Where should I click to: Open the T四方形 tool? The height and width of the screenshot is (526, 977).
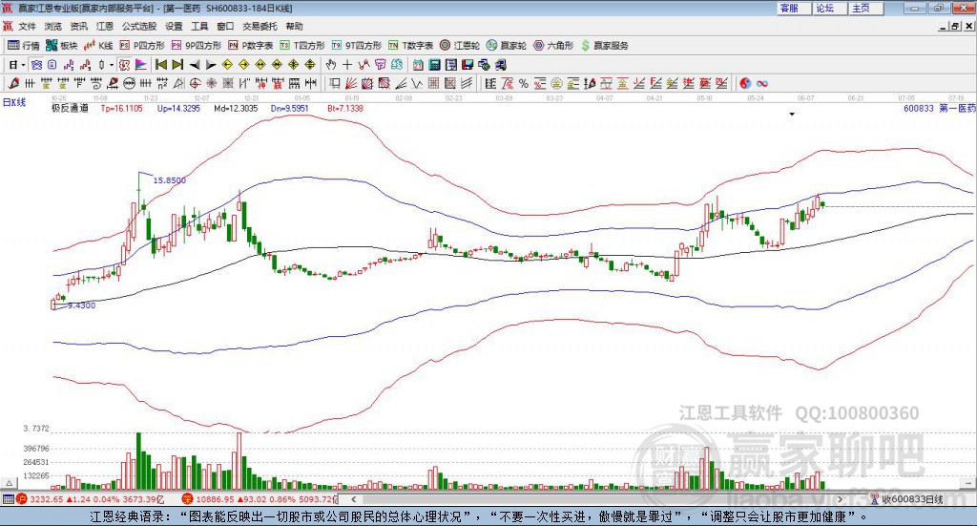click(x=302, y=46)
